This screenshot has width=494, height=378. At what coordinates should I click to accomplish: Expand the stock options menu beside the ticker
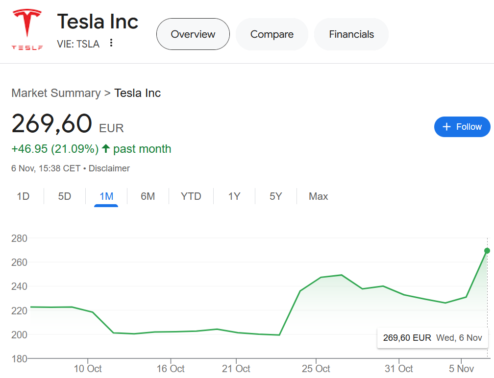111,43
